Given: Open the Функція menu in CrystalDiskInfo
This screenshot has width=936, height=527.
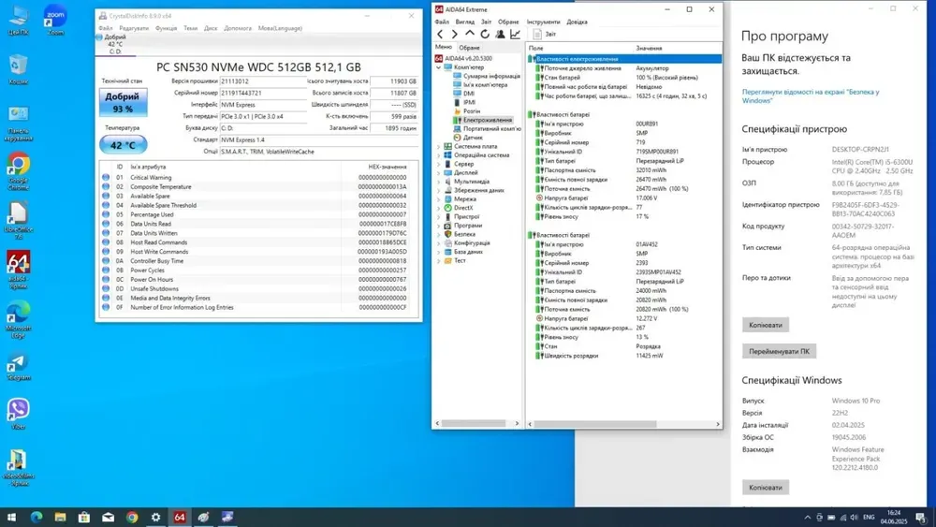Looking at the screenshot, I should click(166, 28).
